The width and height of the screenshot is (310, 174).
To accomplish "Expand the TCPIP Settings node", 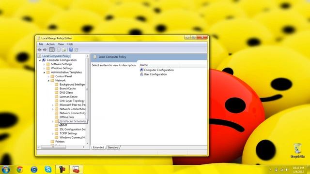I will click(x=53, y=133).
